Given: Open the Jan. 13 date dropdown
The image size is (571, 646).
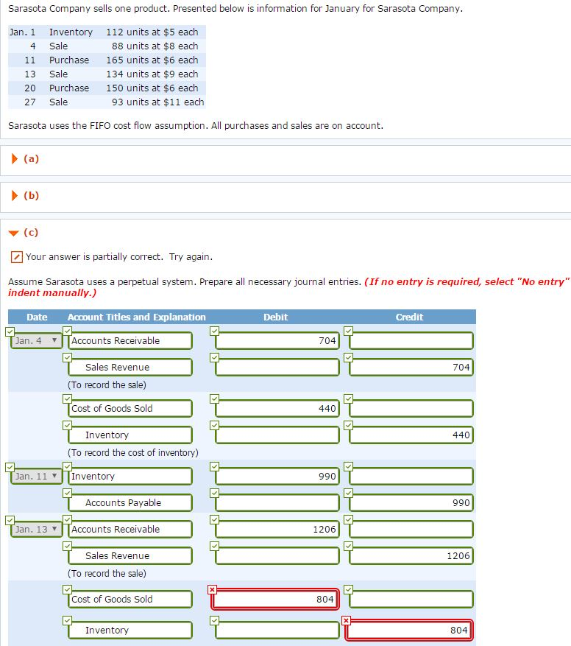Looking at the screenshot, I should (x=36, y=529).
